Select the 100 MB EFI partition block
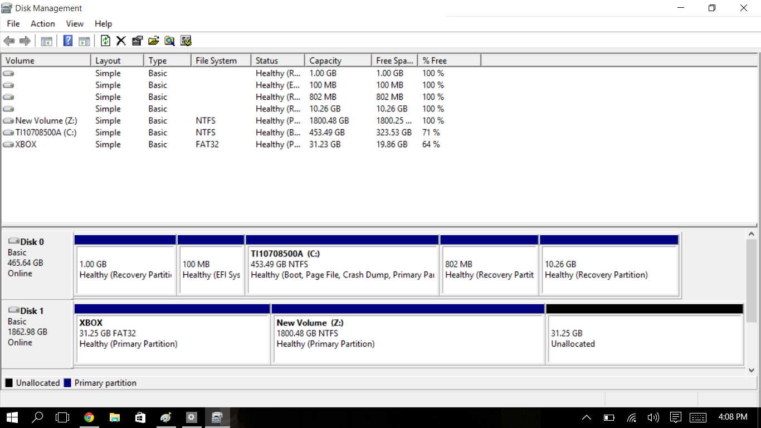The height and width of the screenshot is (428, 761). 211,265
